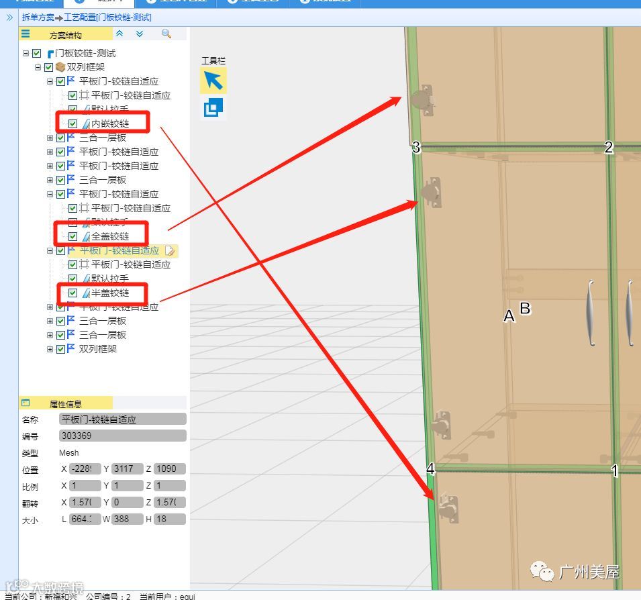Select the 内嵌铰链 tree row

[x=110, y=123]
